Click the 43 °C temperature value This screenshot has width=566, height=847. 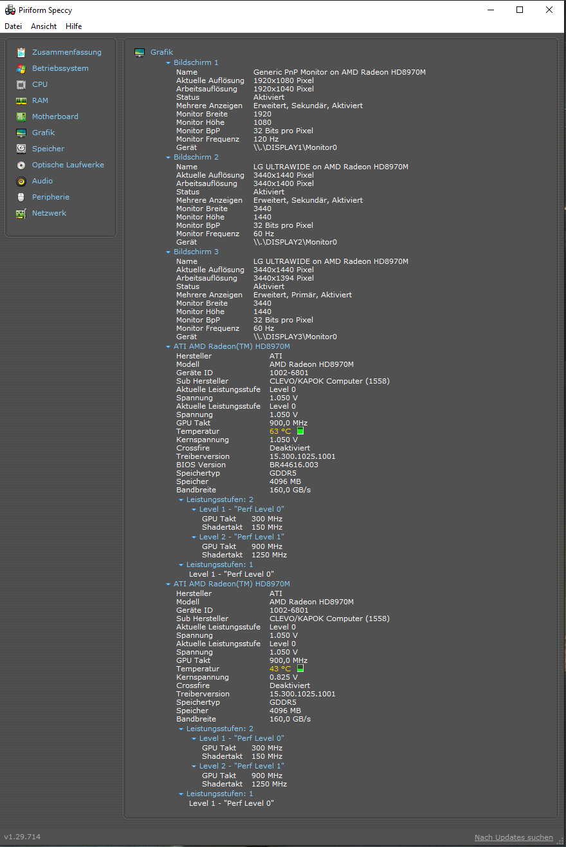280,669
